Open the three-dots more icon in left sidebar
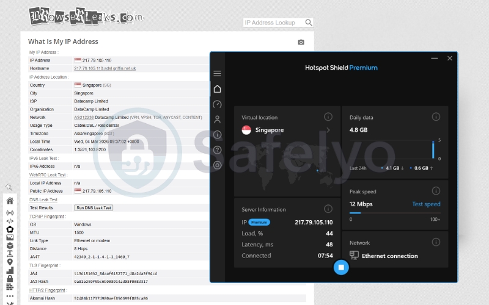Screen dimensions: 489x305 pyautogui.click(x=10, y=296)
